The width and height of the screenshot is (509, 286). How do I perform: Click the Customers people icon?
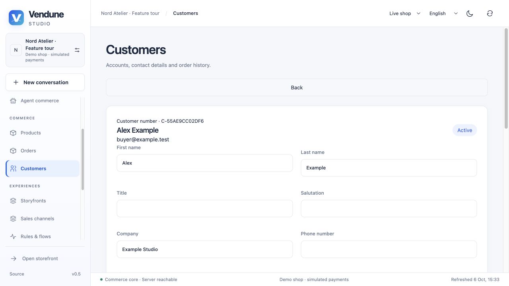(x=14, y=168)
